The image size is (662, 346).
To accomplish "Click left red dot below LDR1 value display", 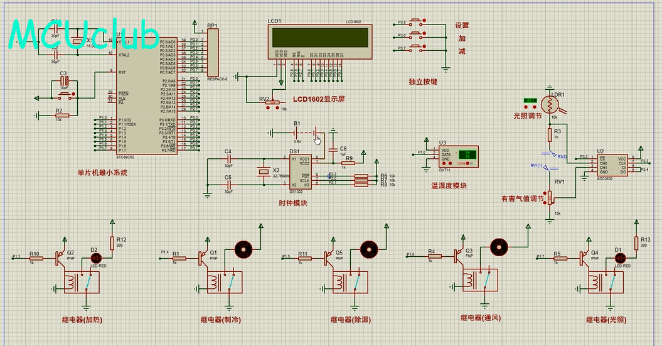I will (526, 107).
